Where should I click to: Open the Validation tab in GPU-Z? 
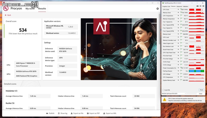pos(186,6)
